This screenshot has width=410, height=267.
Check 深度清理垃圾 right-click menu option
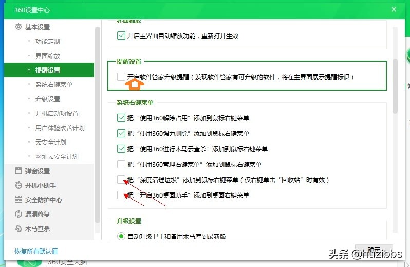[121, 180]
